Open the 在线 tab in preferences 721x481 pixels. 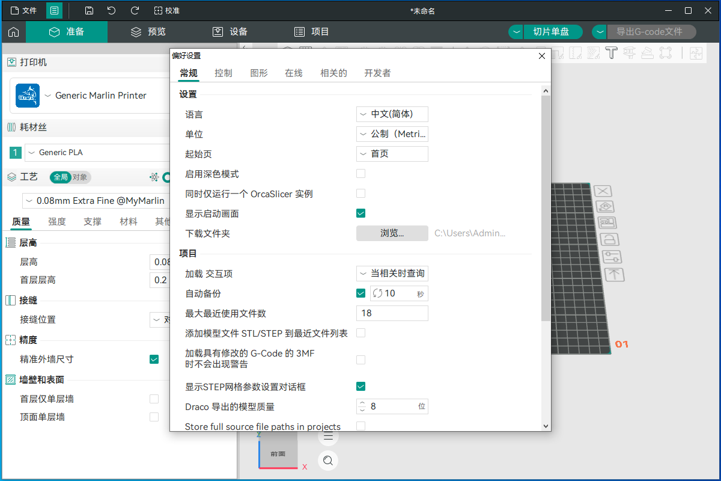click(x=294, y=73)
